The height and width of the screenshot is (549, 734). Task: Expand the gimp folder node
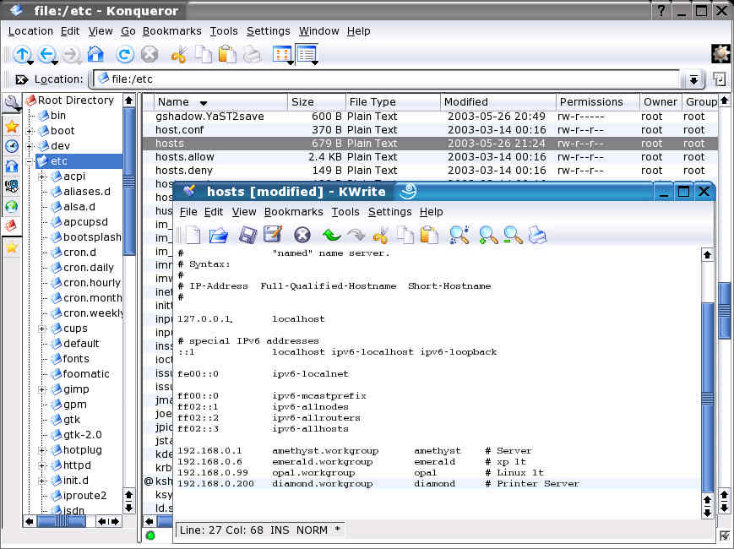coord(42,389)
